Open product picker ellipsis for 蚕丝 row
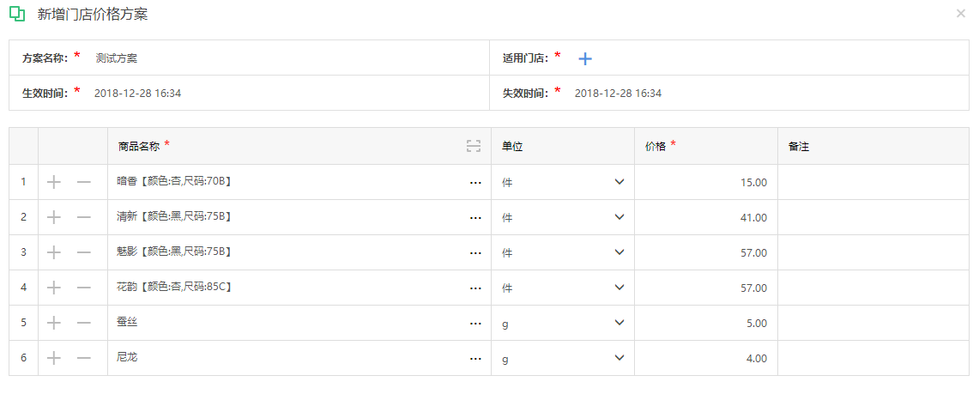This screenshot has width=979, height=394. click(475, 324)
